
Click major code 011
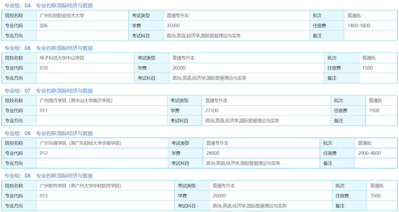pyautogui.click(x=44, y=111)
